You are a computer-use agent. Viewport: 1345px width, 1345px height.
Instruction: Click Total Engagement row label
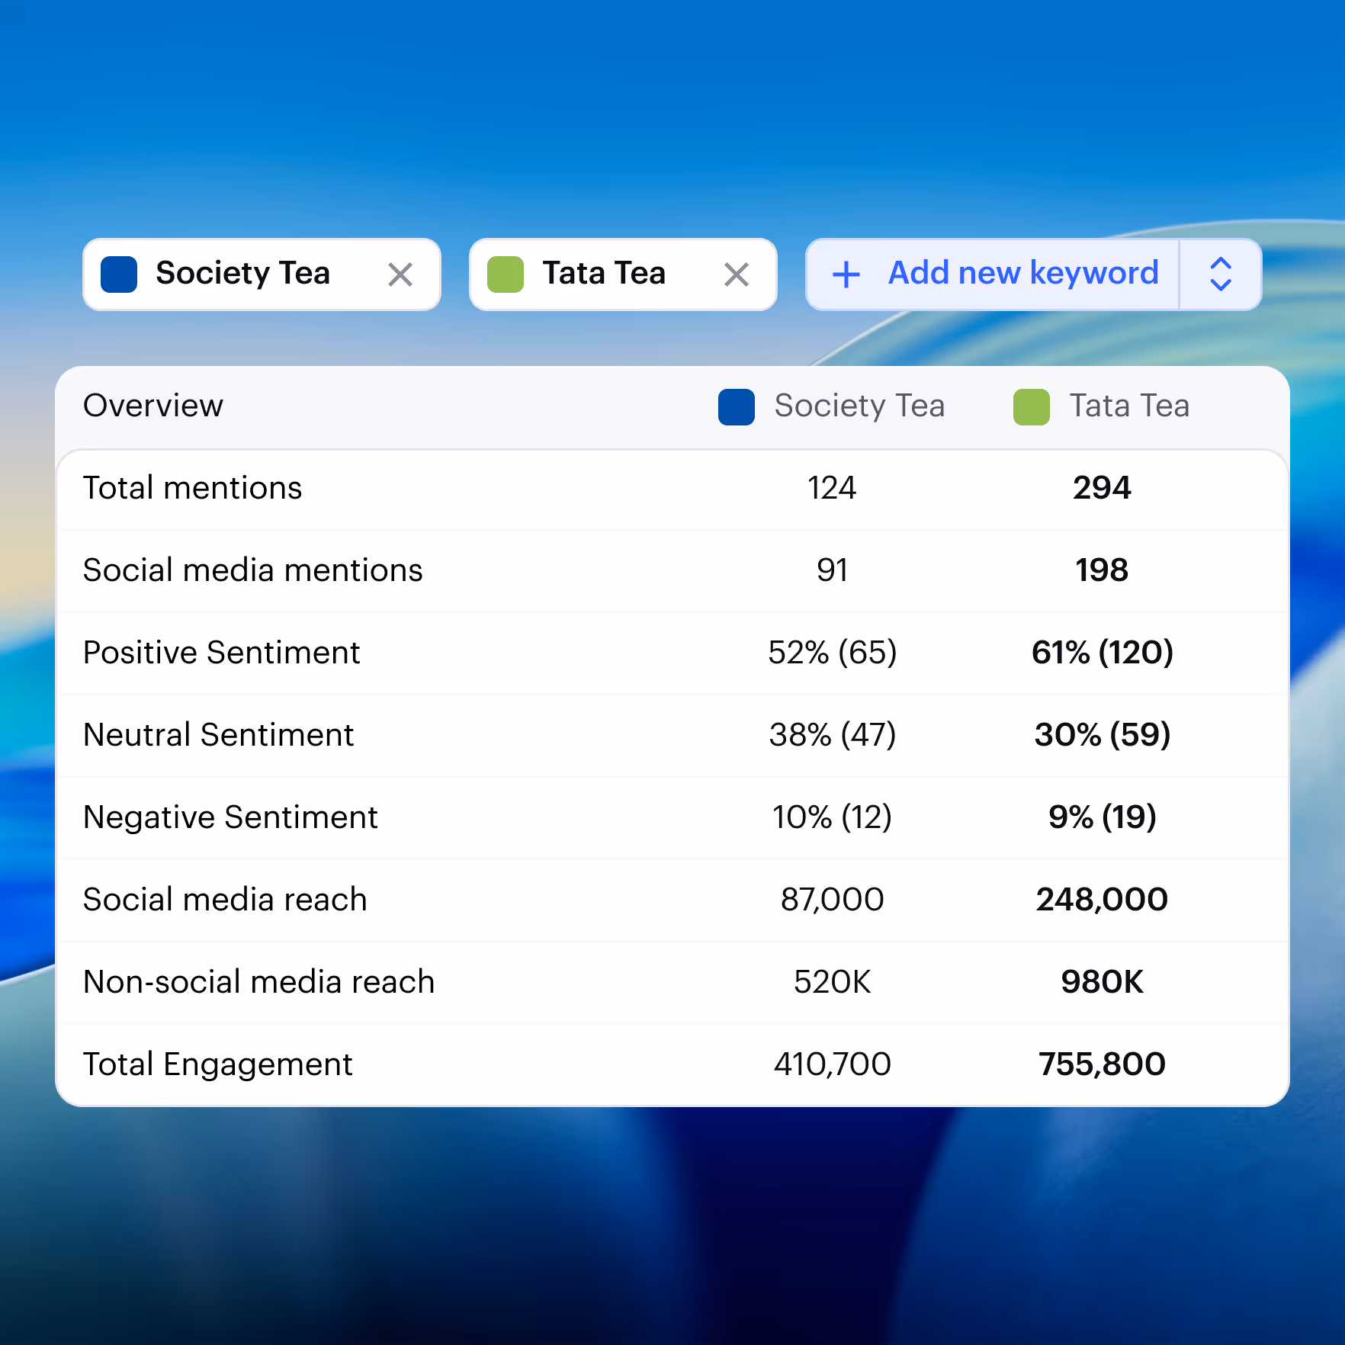point(218,1064)
